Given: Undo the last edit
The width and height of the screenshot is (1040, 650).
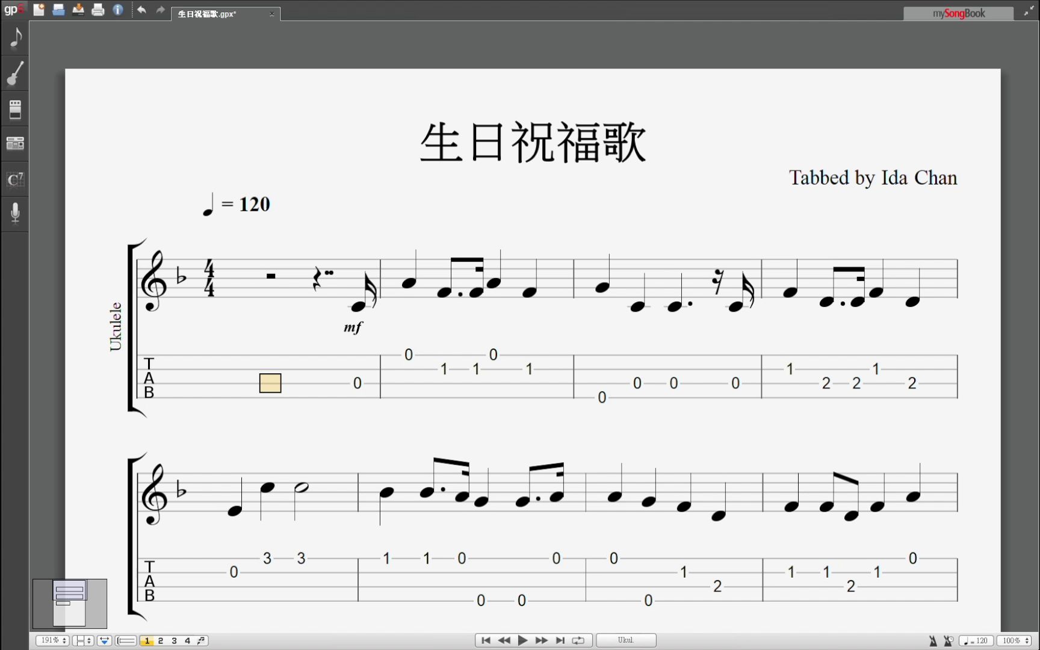Looking at the screenshot, I should (141, 10).
